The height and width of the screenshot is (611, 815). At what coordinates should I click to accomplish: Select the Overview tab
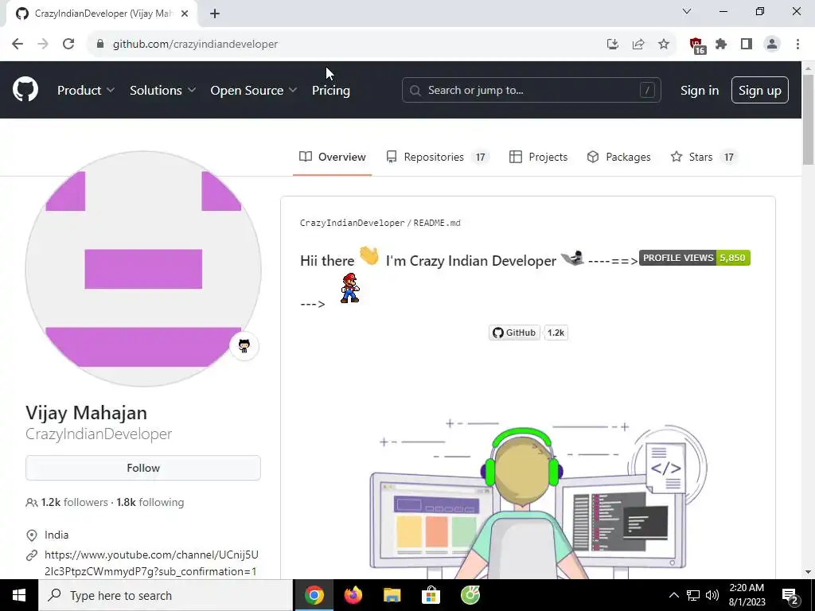332,157
